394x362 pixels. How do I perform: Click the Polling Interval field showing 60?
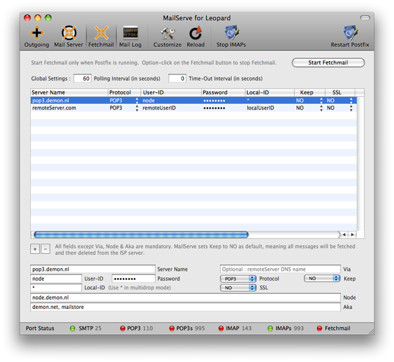(83, 79)
